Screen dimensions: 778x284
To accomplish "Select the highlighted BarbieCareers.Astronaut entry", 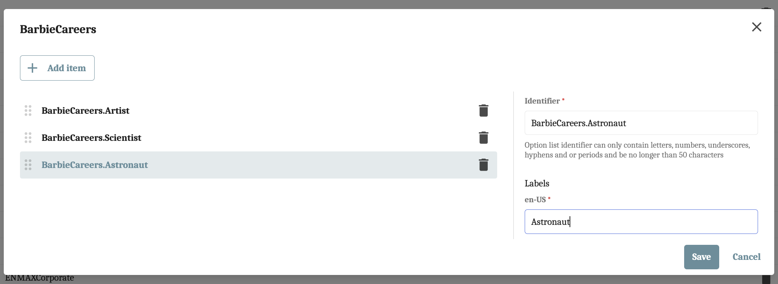I will [x=95, y=165].
